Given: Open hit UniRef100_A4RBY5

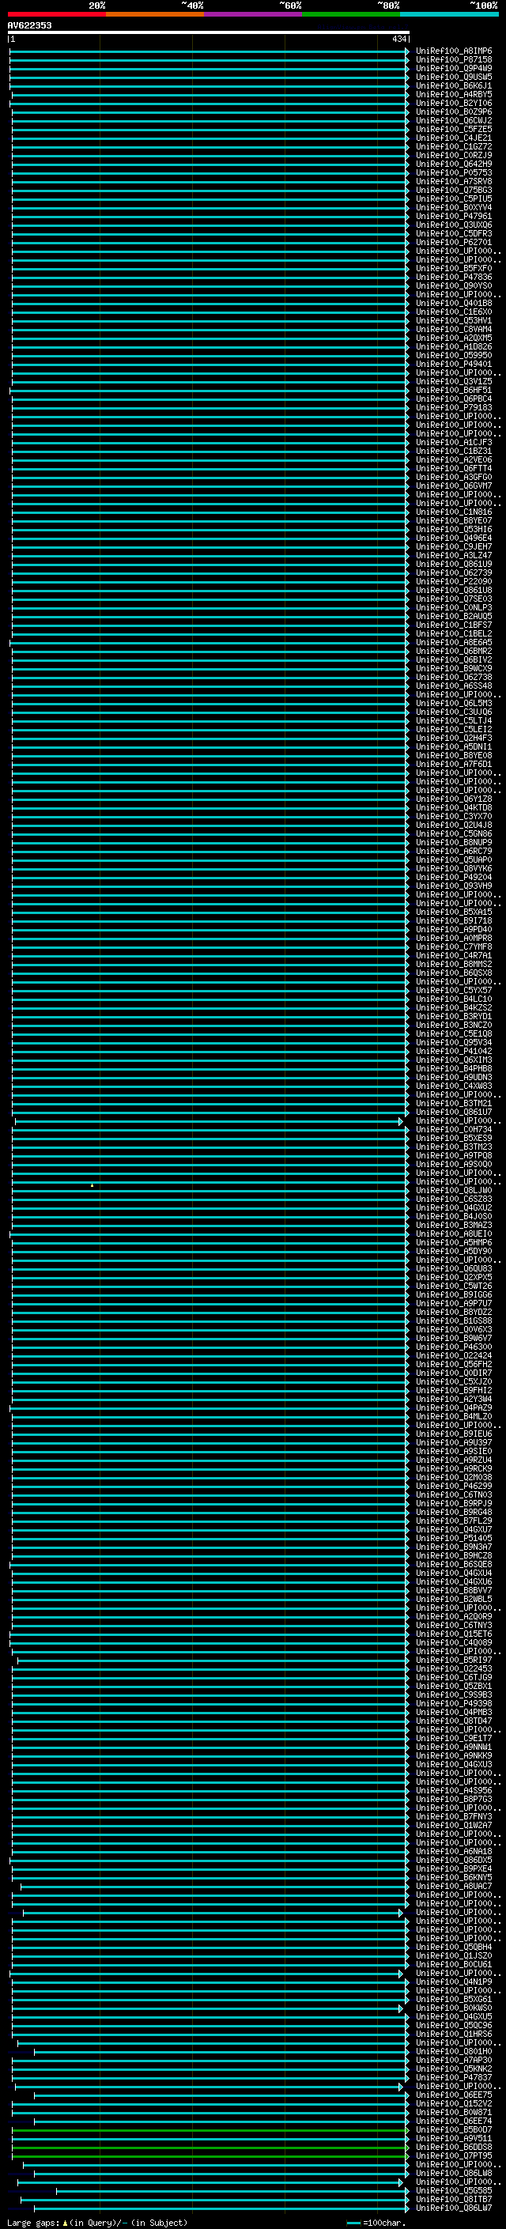Looking at the screenshot, I should pyautogui.click(x=453, y=94).
